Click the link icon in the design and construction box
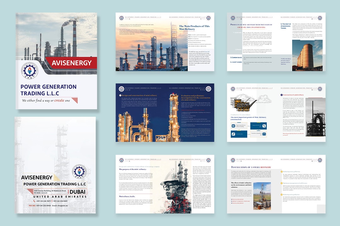 click(264, 126)
